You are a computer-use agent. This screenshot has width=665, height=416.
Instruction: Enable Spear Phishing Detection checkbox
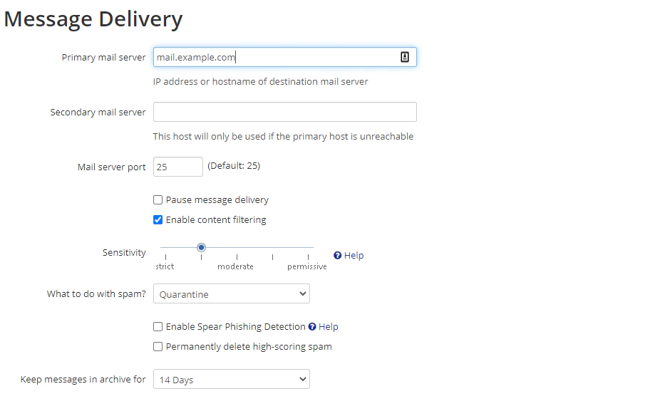tap(158, 326)
